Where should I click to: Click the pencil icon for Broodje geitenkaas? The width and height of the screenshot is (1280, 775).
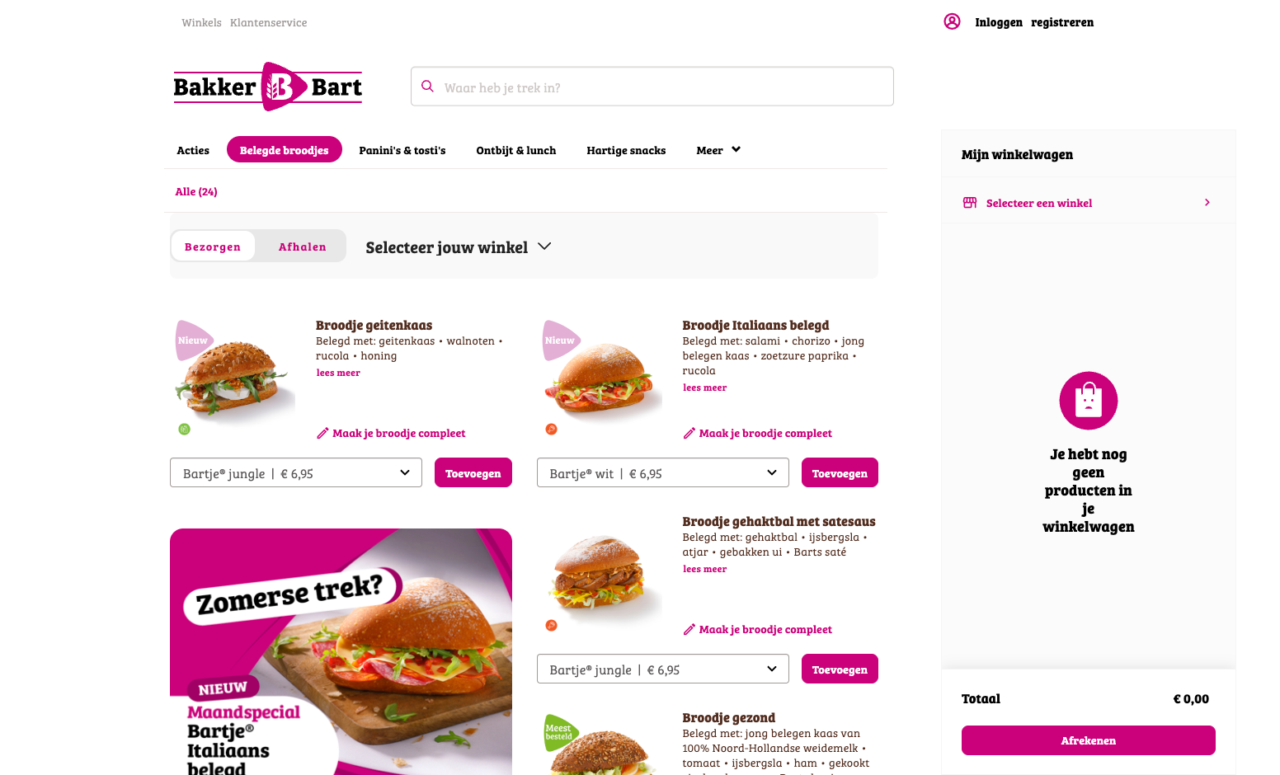322,433
